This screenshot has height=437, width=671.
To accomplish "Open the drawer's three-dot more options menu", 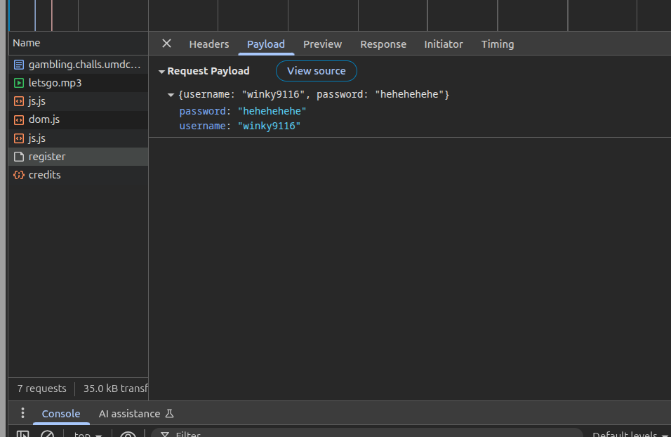I will tap(22, 413).
